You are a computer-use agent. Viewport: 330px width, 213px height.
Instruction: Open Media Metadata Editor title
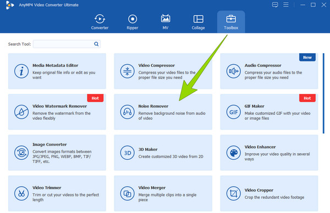click(55, 65)
